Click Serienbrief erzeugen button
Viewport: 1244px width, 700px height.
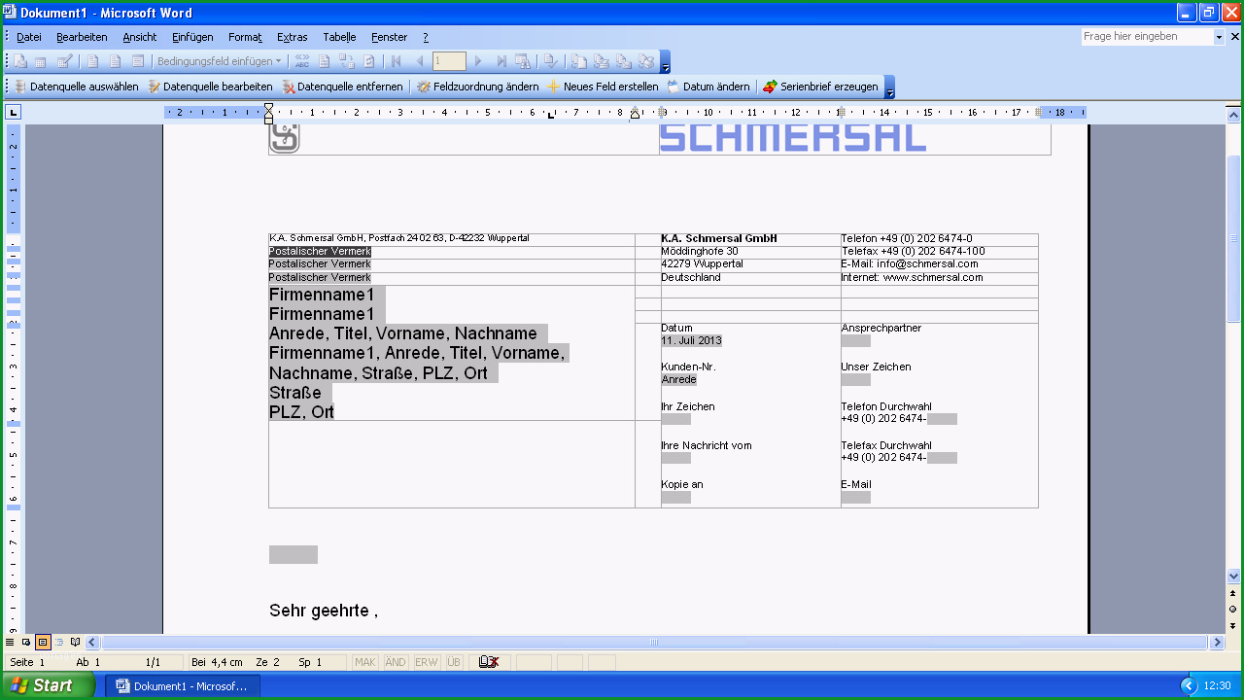pos(821,87)
